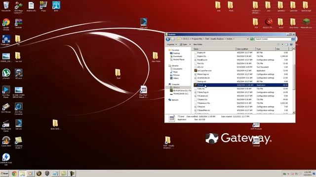This screenshot has height=177, width=316.
Task: Select the Folding@home desktop shortcut
Action: click(6, 40)
